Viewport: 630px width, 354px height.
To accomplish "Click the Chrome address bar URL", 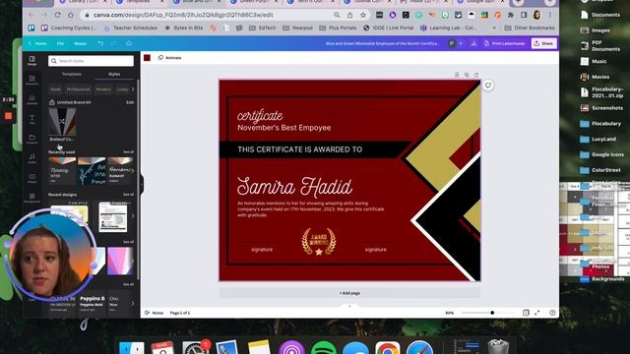I will [x=183, y=15].
